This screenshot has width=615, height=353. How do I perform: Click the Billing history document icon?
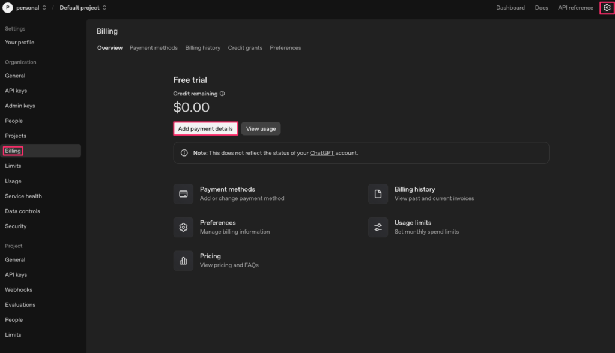378,194
